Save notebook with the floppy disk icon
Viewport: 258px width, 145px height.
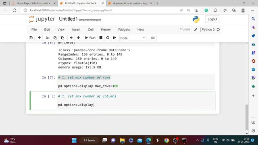point(31,37)
